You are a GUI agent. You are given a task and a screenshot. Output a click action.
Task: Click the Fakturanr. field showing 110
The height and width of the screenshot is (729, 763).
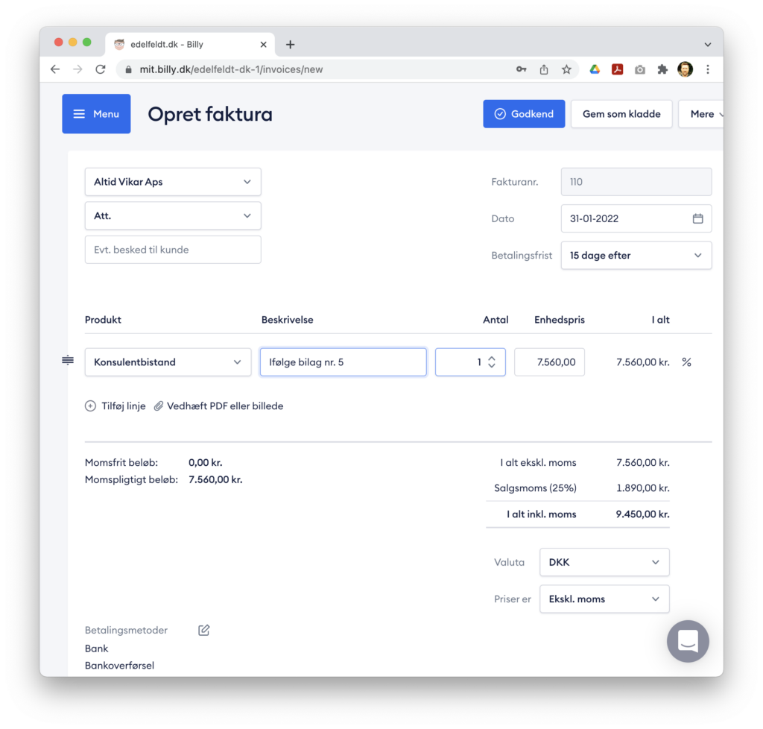[636, 182]
